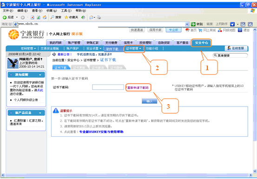Screen dimensions: 257x179
Task: Open the 编辑 menu
Action: (x=22, y=11)
